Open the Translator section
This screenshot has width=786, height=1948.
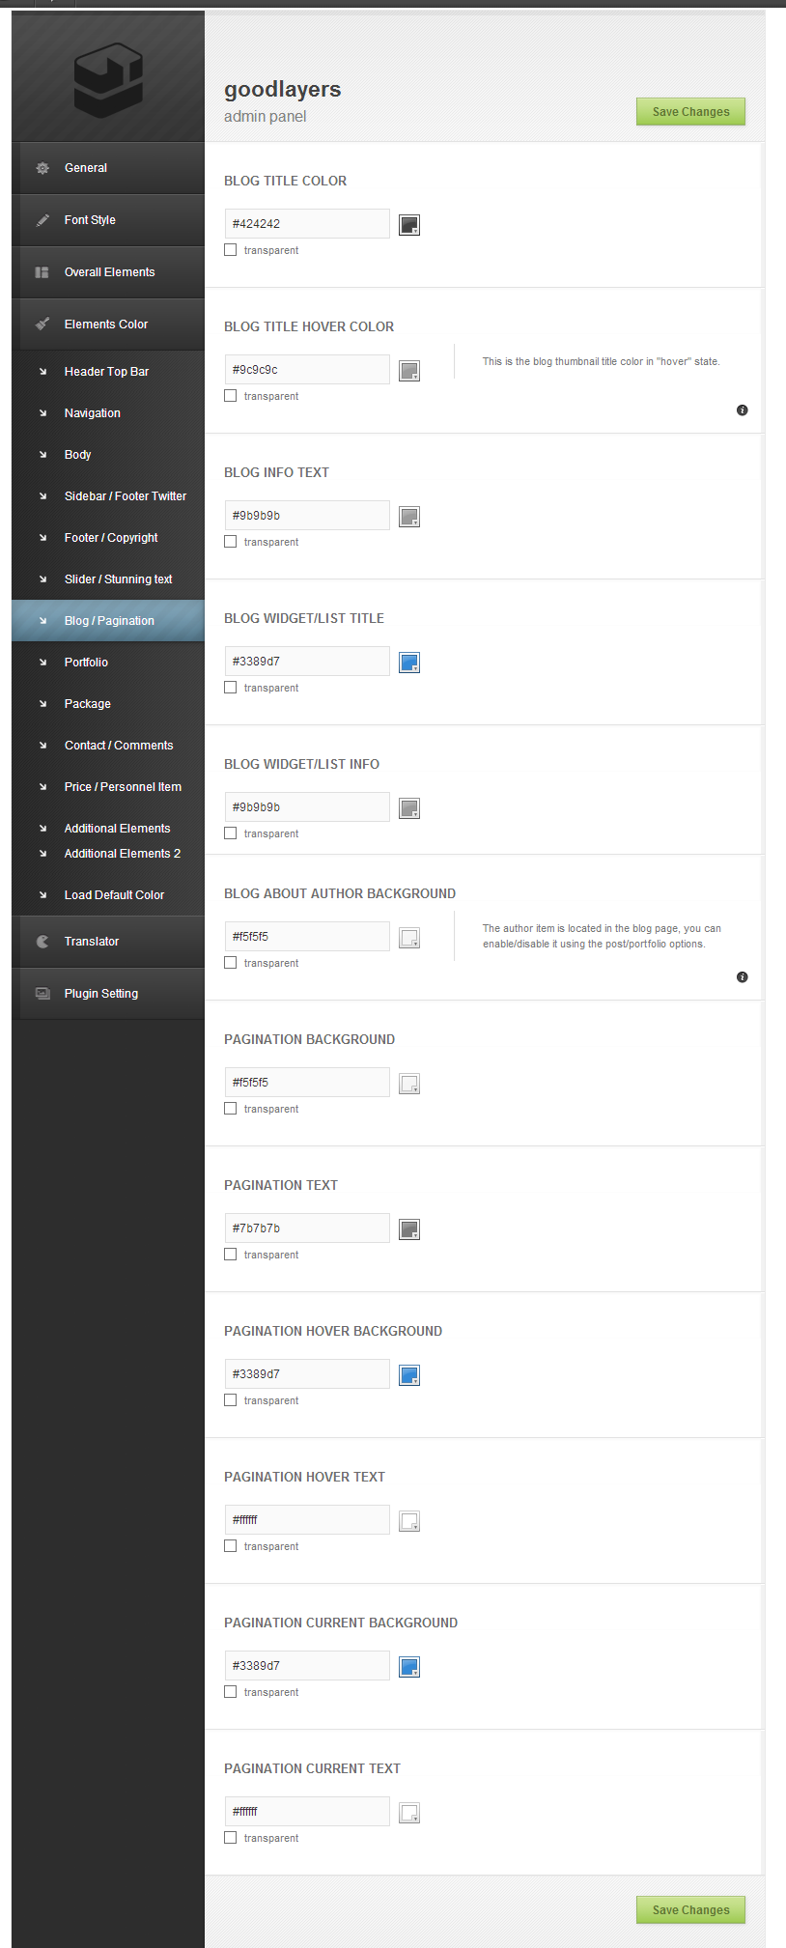pyautogui.click(x=108, y=942)
